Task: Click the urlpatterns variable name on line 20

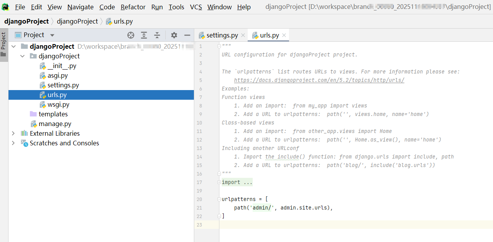Action: pos(239,199)
